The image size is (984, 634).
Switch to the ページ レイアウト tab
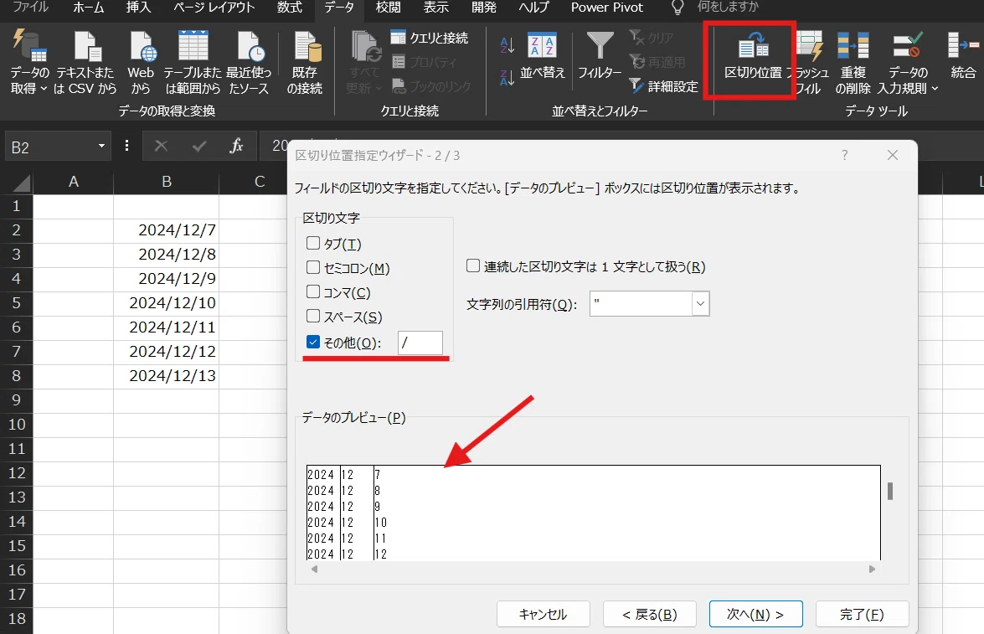[214, 8]
